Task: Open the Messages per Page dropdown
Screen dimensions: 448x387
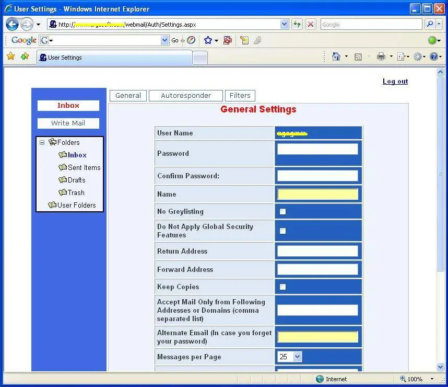Action: pyautogui.click(x=298, y=357)
